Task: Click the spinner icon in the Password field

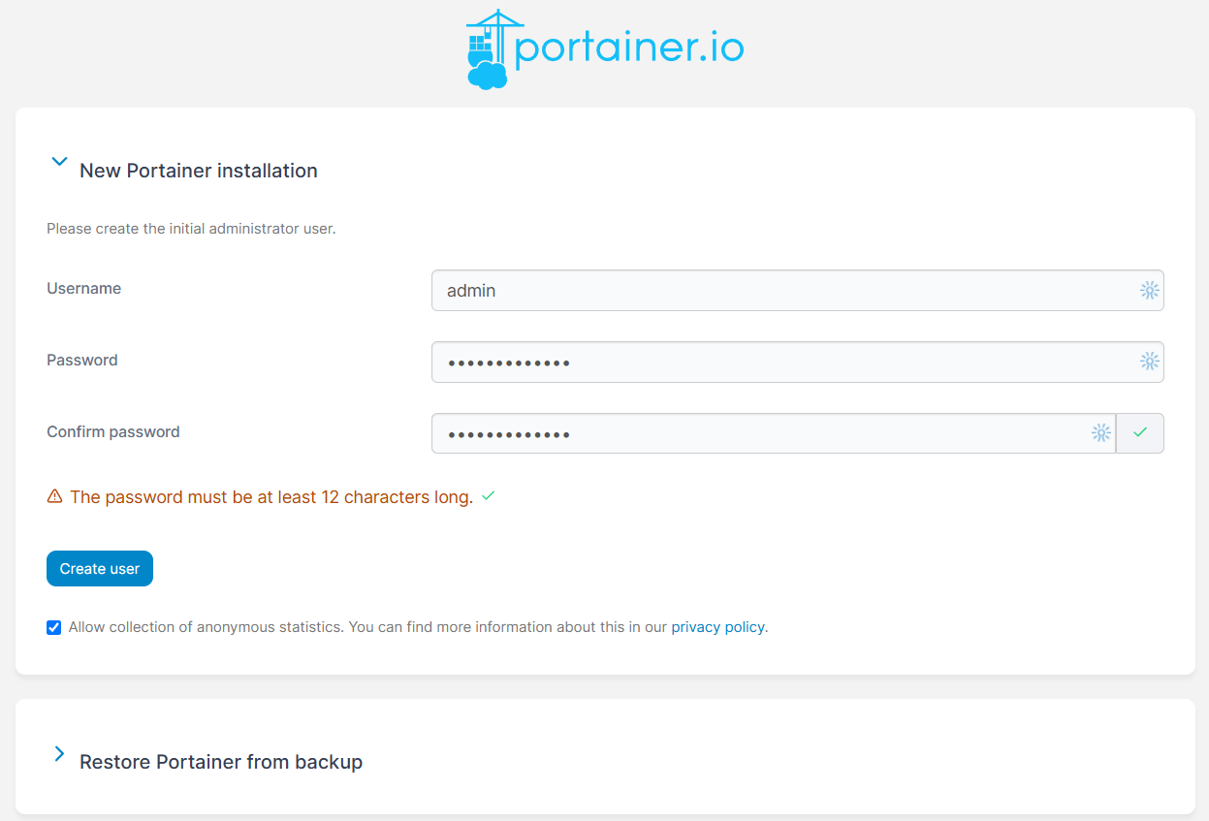Action: [1149, 362]
